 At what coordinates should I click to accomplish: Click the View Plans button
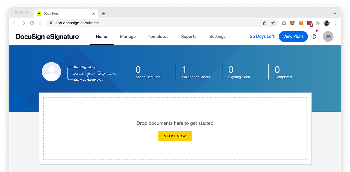tap(293, 36)
